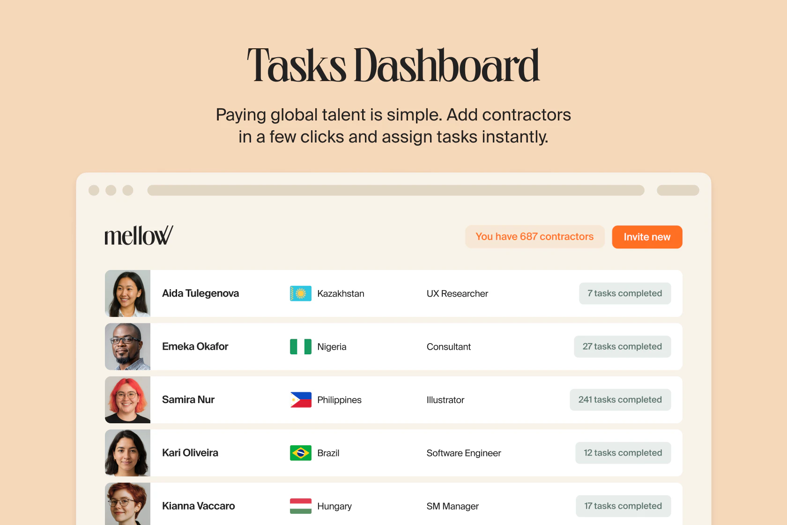View Kianna's 17 tasks completed badge
787x525 pixels.
point(624,506)
